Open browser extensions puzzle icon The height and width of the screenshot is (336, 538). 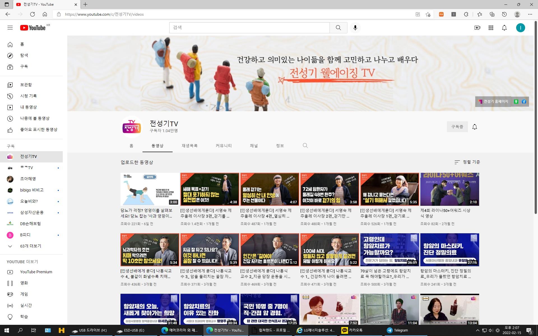[466, 14]
